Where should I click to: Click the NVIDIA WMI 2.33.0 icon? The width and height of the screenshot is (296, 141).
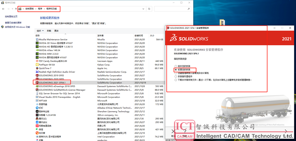click(37, 54)
